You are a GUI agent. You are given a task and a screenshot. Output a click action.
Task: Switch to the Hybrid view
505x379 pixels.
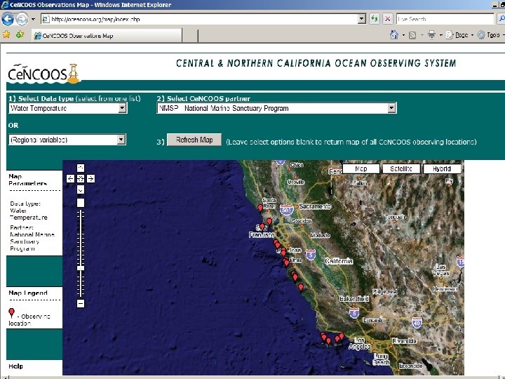442,168
